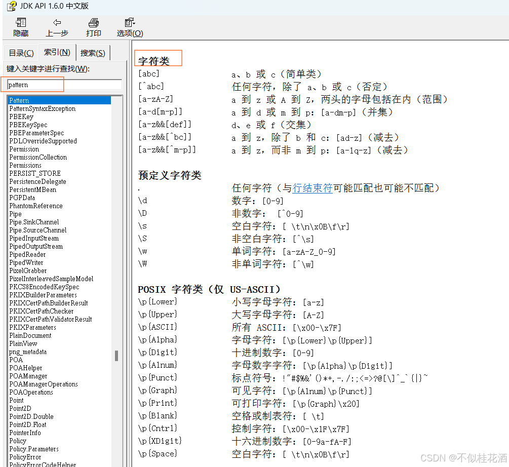Image resolution: width=509 pixels, height=467 pixels.
Task: Switch to the Search (搜索) tab
Action: click(x=93, y=53)
